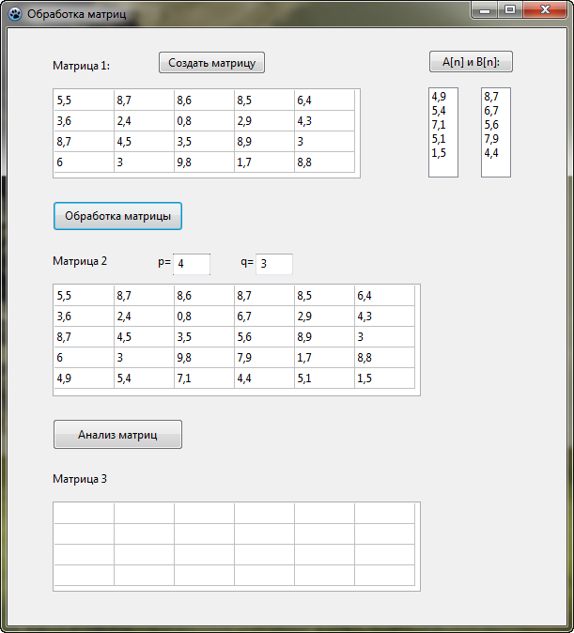Click cell 8,6 in Матрица 2 grid

205,296
